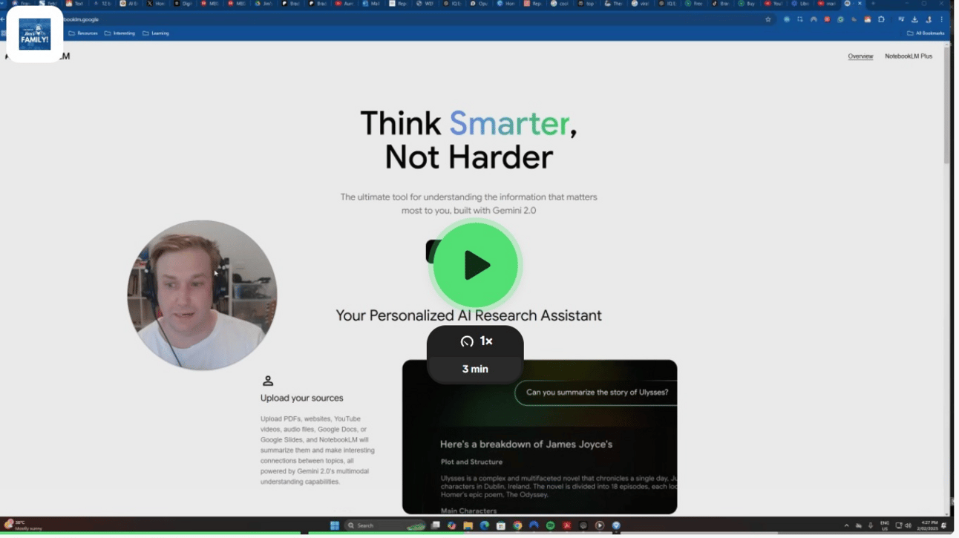
Task: Open Spotify from the taskbar
Action: (550, 525)
